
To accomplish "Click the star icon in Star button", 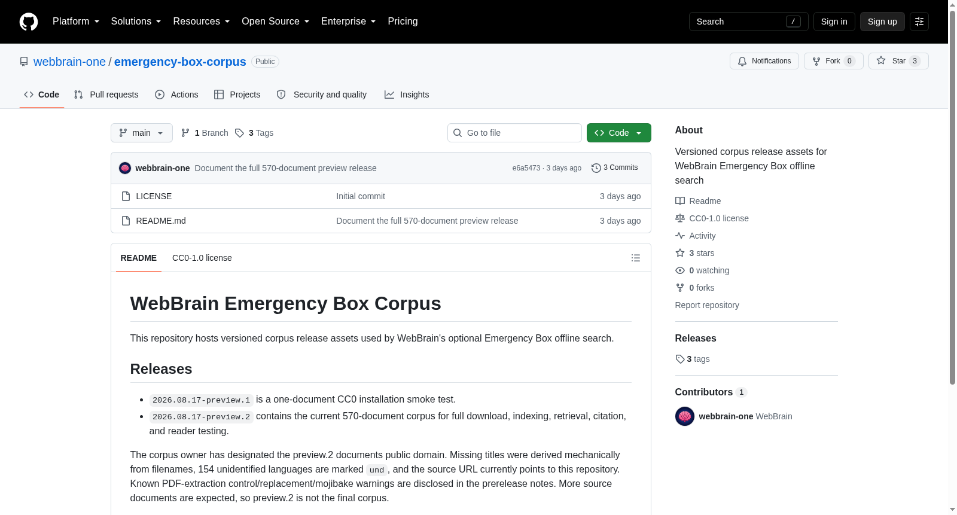I will (x=881, y=60).
